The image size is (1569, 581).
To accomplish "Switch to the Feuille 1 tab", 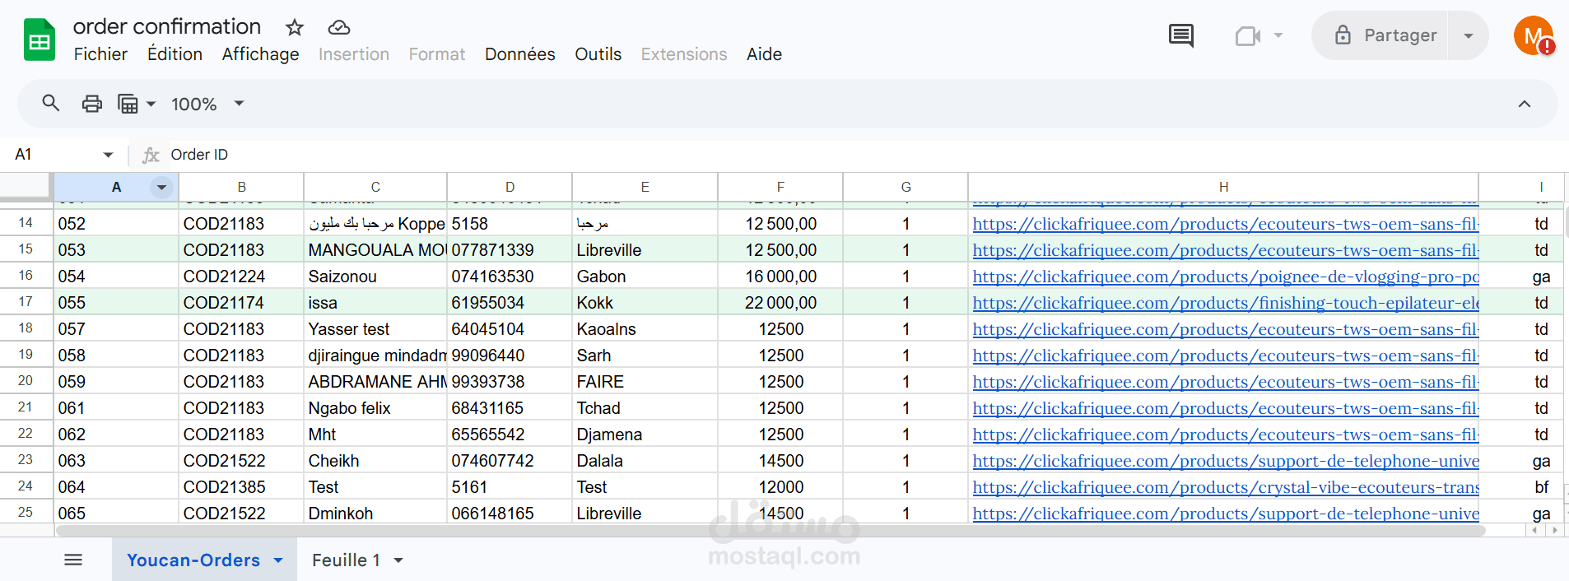I will point(346,560).
